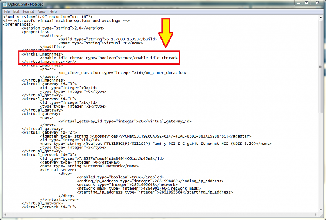Viewport: 326px width, 220px height.
Task: Click the <next> tag line
Action: pos(47,118)
